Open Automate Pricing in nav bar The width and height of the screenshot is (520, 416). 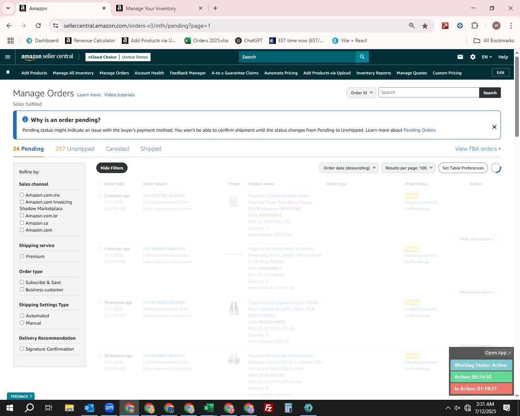click(281, 73)
